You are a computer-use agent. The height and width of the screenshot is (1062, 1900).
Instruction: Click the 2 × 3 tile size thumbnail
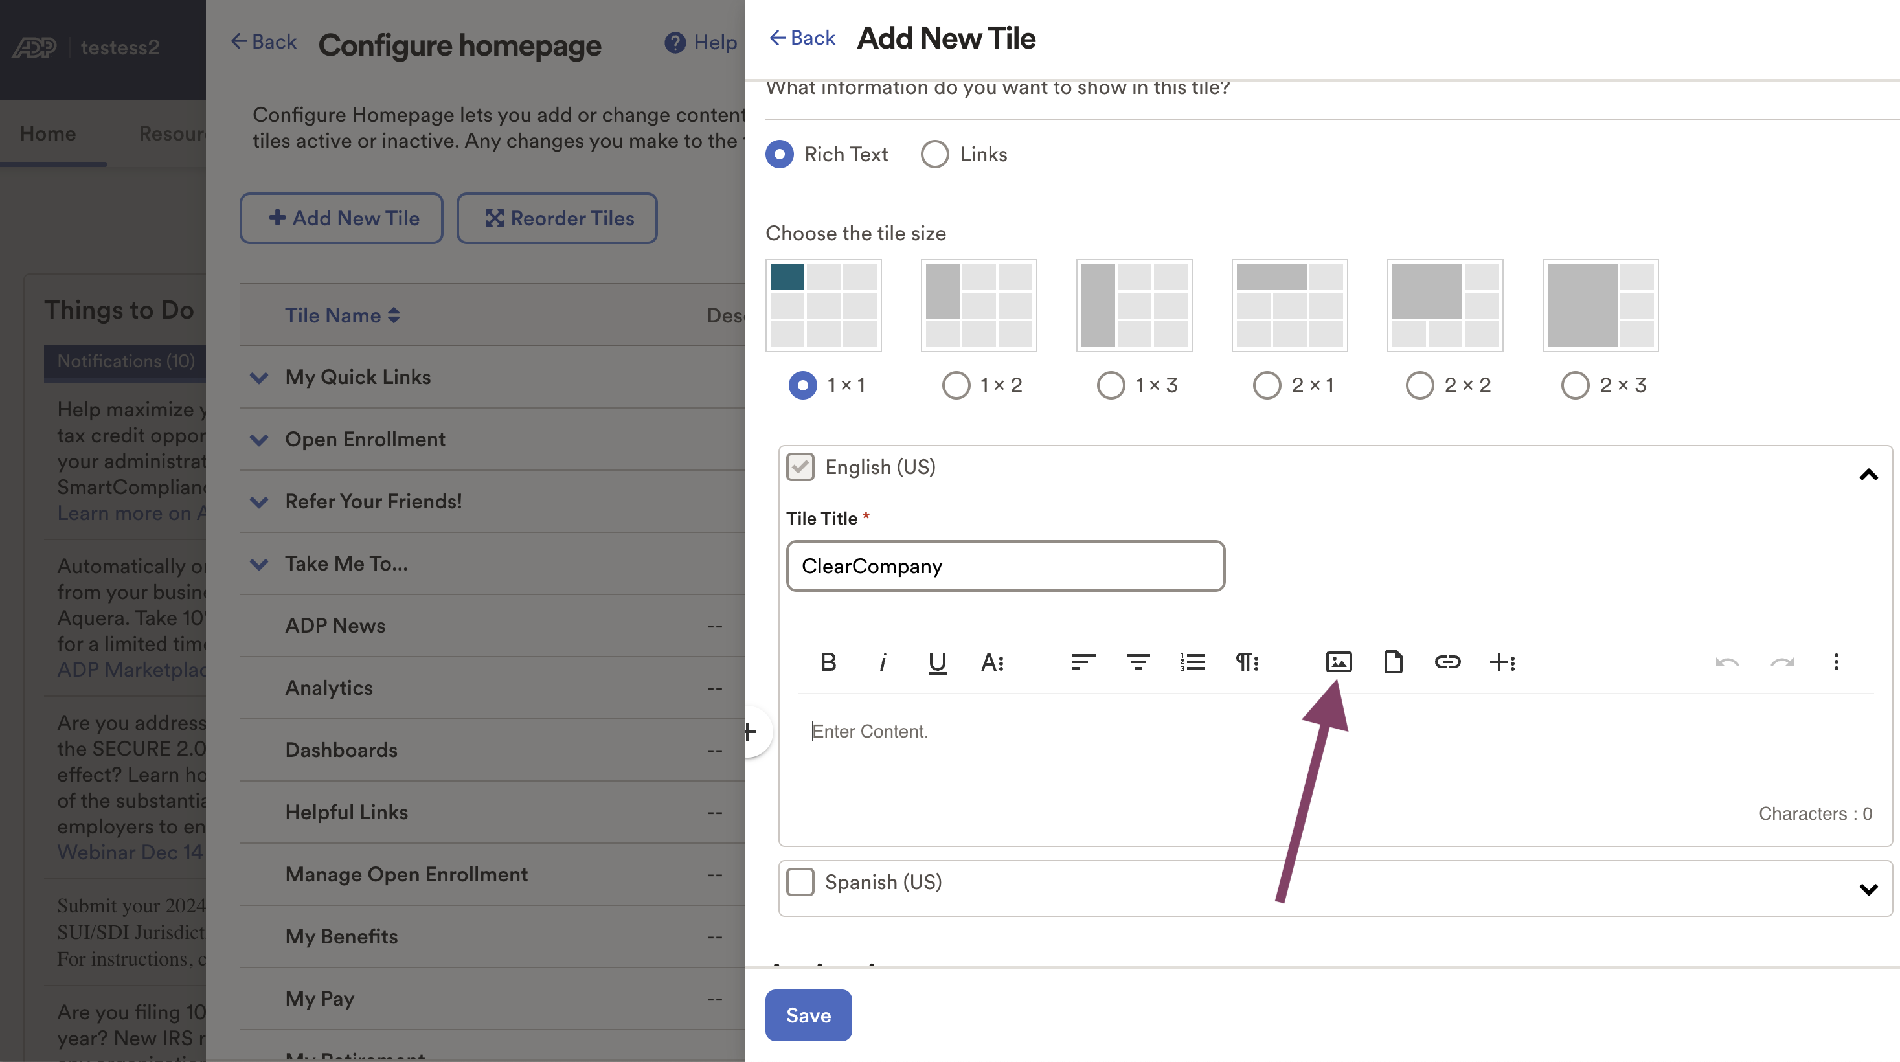pyautogui.click(x=1601, y=306)
